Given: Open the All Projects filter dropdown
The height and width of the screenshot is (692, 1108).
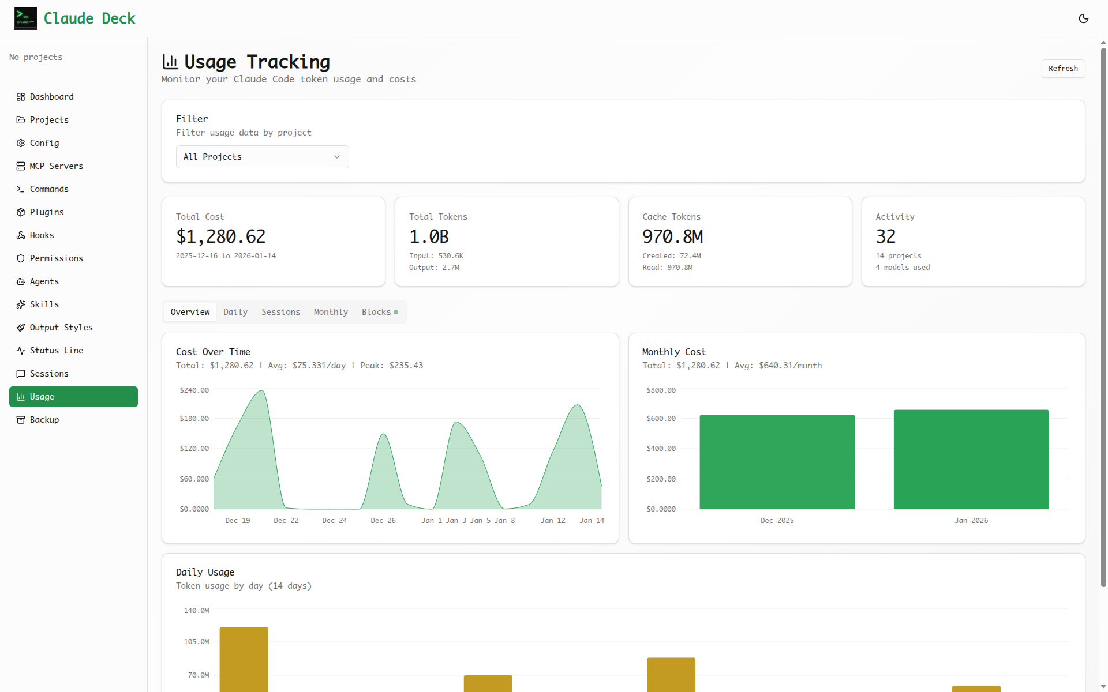Looking at the screenshot, I should tap(262, 156).
